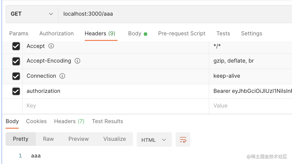Image resolution: width=292 pixels, height=164 pixels.
Task: Uncheck the authorization header checkbox
Action: coord(16,91)
